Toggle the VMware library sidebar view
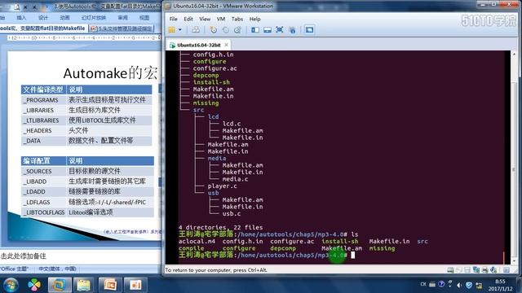 (255, 30)
